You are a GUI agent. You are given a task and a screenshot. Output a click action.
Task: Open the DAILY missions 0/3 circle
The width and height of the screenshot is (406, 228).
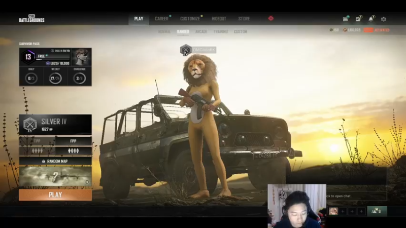click(x=31, y=79)
